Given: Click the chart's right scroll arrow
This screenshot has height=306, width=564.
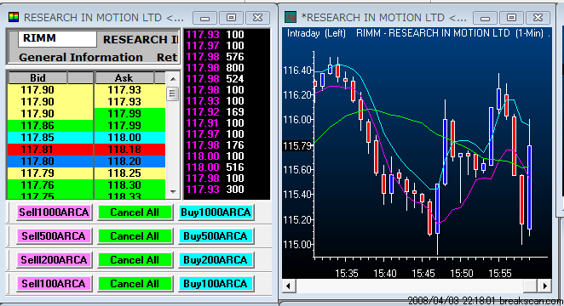Looking at the screenshot, I should (545, 286).
